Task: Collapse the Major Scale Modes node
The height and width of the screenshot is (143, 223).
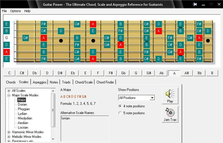Action: click(x=9, y=95)
